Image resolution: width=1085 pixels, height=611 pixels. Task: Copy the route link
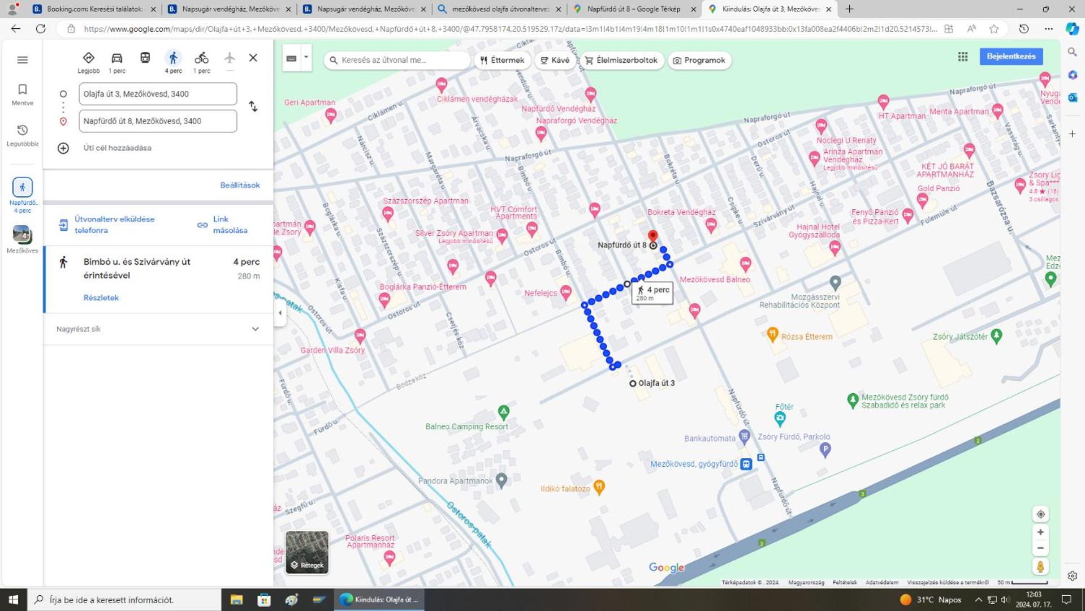[222, 225]
